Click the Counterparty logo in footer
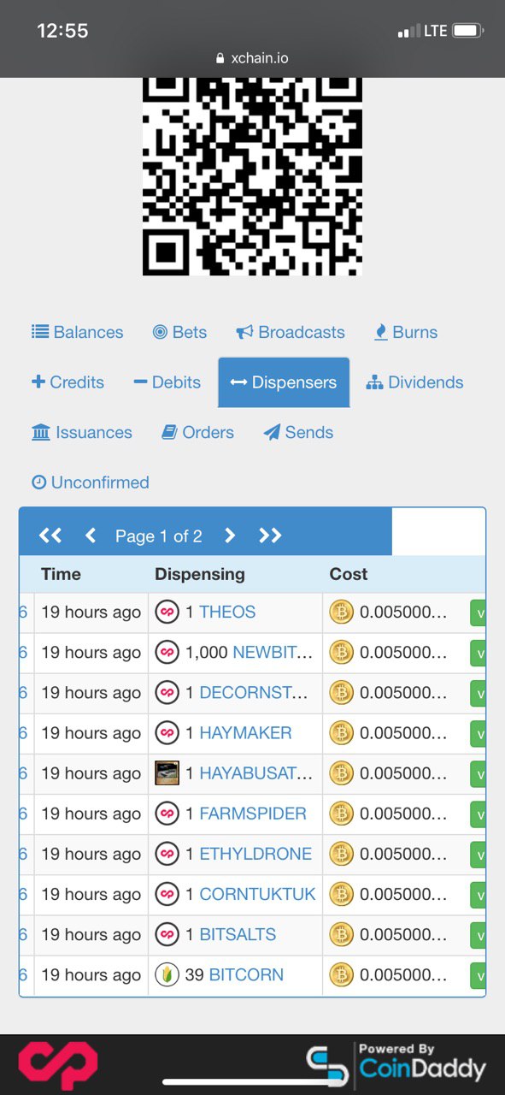Image resolution: width=505 pixels, height=1095 pixels. pyautogui.click(x=58, y=1066)
